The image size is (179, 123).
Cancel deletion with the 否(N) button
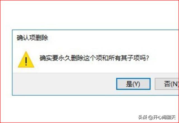point(167,84)
